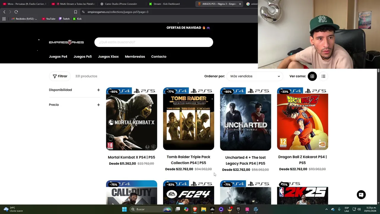Click Dragon Ball Z Kakarot PS4 | PS5 title
380x214 pixels.
pyautogui.click(x=303, y=160)
